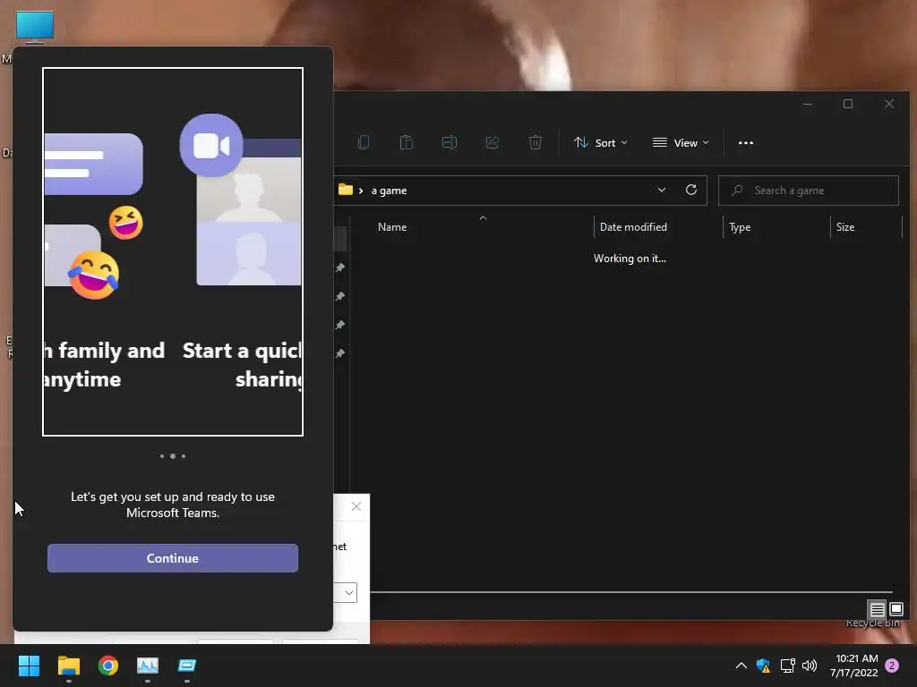Open the notification badge showing 2

pos(892,666)
